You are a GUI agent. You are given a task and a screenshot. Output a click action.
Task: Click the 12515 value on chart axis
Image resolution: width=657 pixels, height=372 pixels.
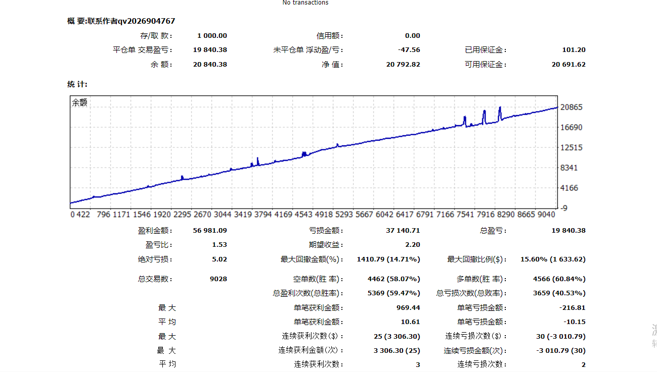[x=572, y=147]
